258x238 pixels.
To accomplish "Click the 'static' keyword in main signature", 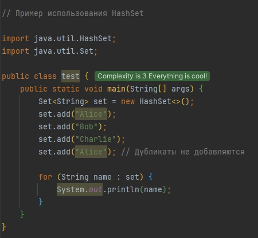I will coord(66,89).
